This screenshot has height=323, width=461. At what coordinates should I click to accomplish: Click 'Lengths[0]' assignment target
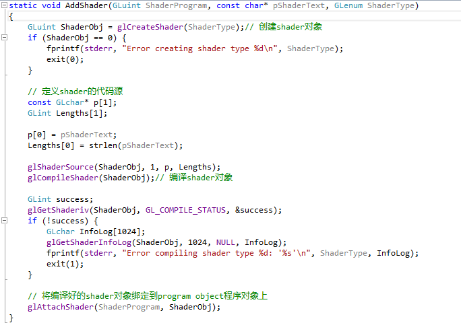(x=51, y=145)
